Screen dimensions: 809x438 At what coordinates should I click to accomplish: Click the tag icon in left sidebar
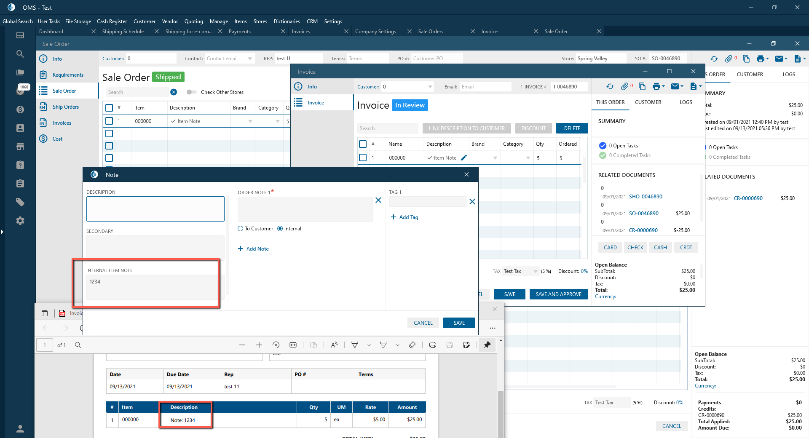point(20,202)
